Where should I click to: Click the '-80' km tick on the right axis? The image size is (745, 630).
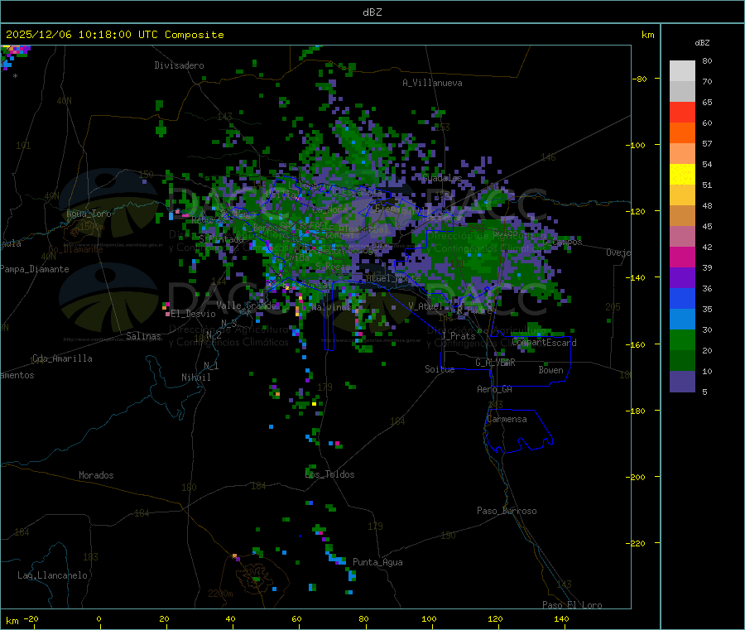click(x=640, y=79)
